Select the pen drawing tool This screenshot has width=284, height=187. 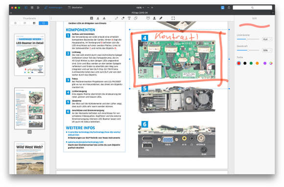(117, 18)
